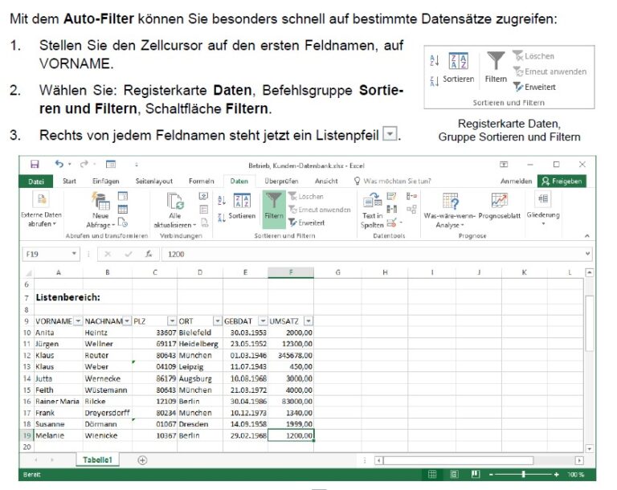Image resolution: width=617 pixels, height=490 pixels.
Task: Click the Prognoseblatt chart icon
Action: click(x=500, y=200)
